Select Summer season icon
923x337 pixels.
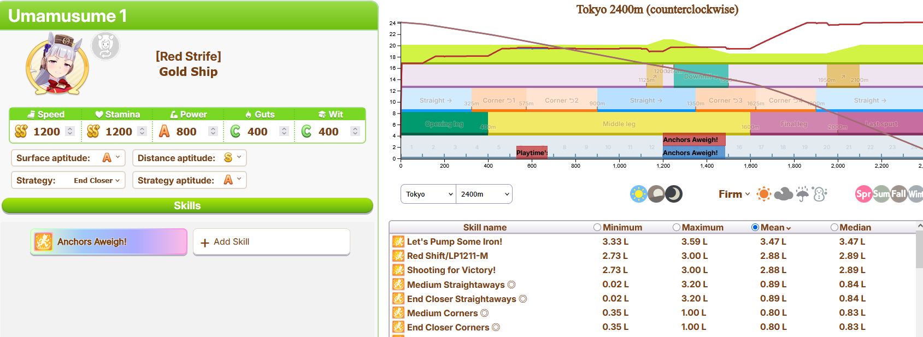point(881,194)
